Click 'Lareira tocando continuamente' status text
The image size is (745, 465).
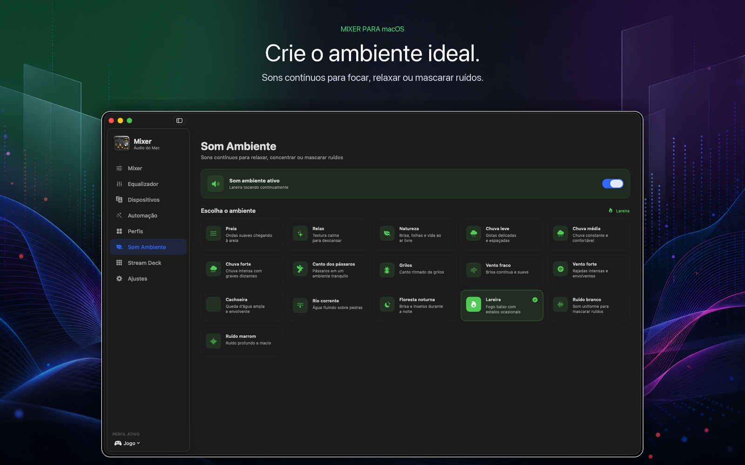(x=258, y=187)
